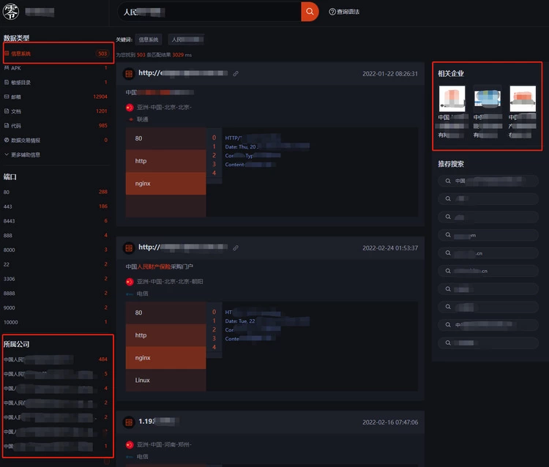Click the search input field at top

[209, 12]
